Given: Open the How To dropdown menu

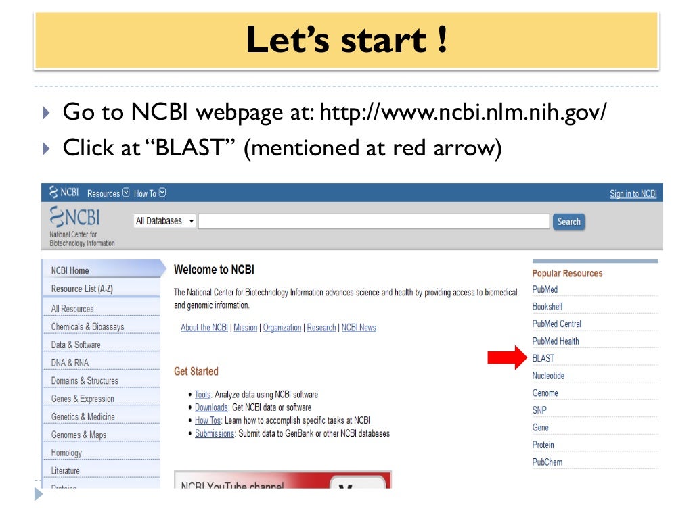Looking at the screenshot, I should click(x=150, y=193).
